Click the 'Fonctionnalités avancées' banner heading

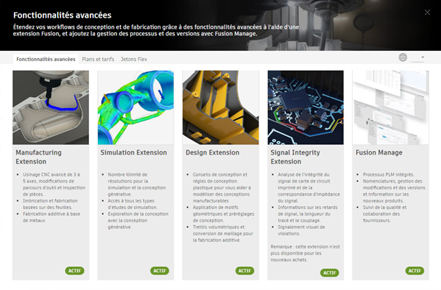63,15
